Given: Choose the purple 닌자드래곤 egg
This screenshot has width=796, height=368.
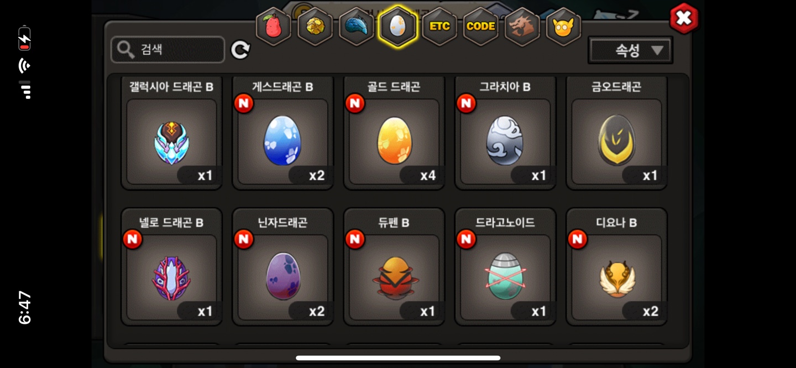Looking at the screenshot, I should (283, 267).
